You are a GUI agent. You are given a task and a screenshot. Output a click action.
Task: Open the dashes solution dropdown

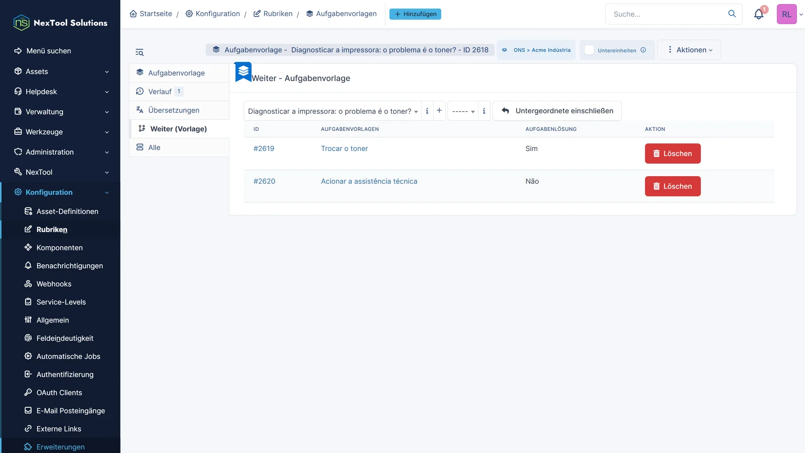tap(463, 111)
